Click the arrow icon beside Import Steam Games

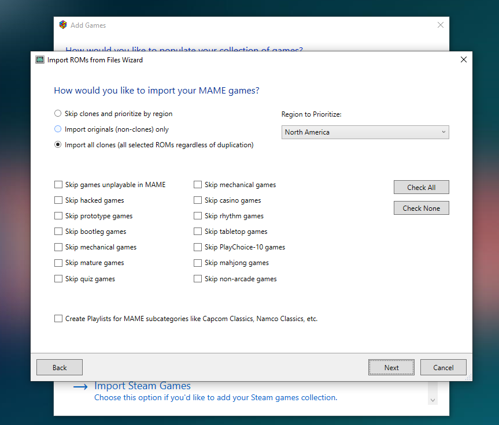point(80,386)
